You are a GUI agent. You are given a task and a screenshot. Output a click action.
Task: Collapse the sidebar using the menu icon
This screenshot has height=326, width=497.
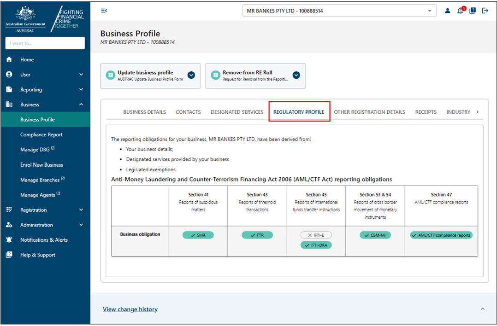(104, 10)
